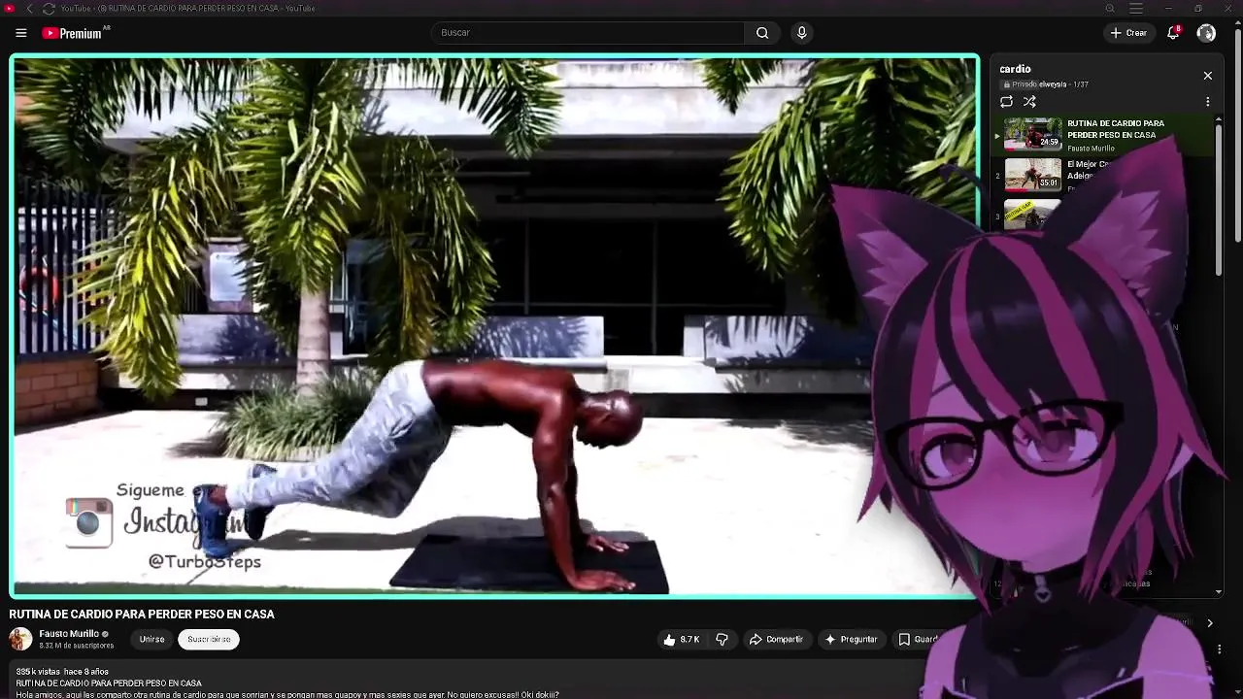Select playlist video with 35:01 duration
The height and width of the screenshot is (699, 1243).
point(1032,175)
